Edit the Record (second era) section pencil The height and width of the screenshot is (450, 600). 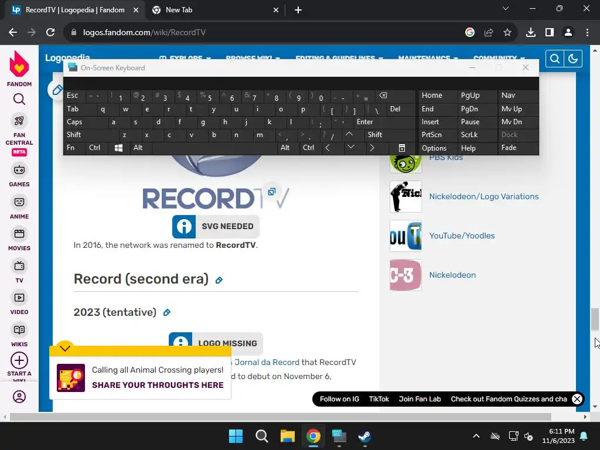[x=219, y=280]
